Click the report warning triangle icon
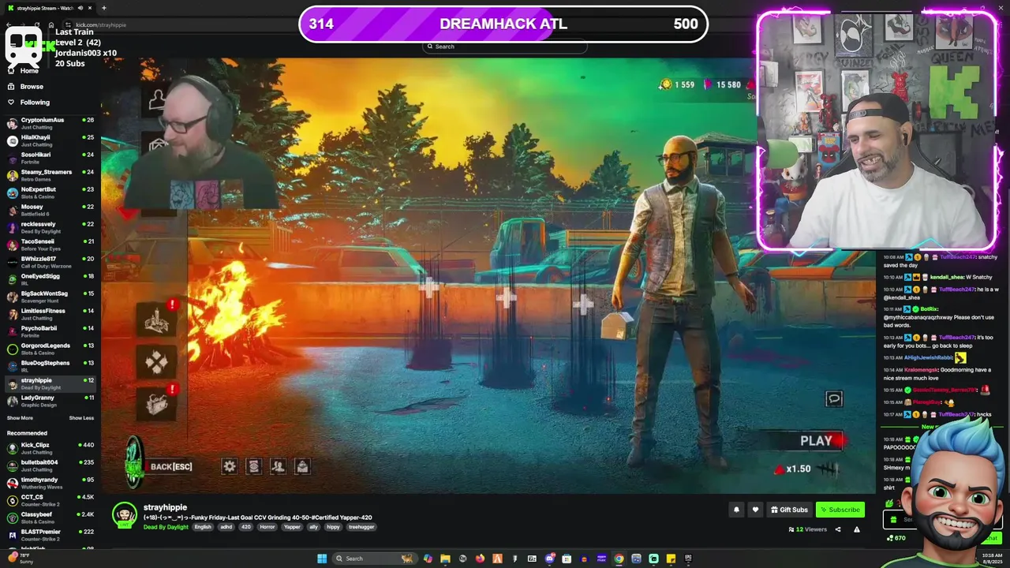The image size is (1010, 568). click(x=856, y=529)
